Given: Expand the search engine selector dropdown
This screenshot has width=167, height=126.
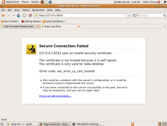Looking at the screenshot, I should (x=136, y=16).
